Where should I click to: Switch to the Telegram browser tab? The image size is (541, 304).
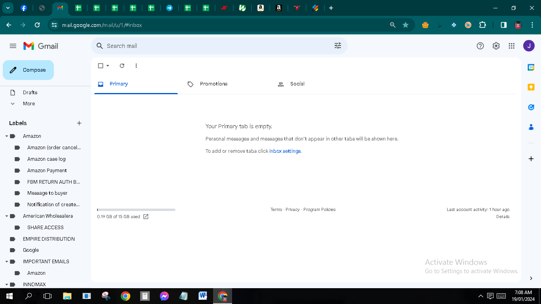coord(170,8)
